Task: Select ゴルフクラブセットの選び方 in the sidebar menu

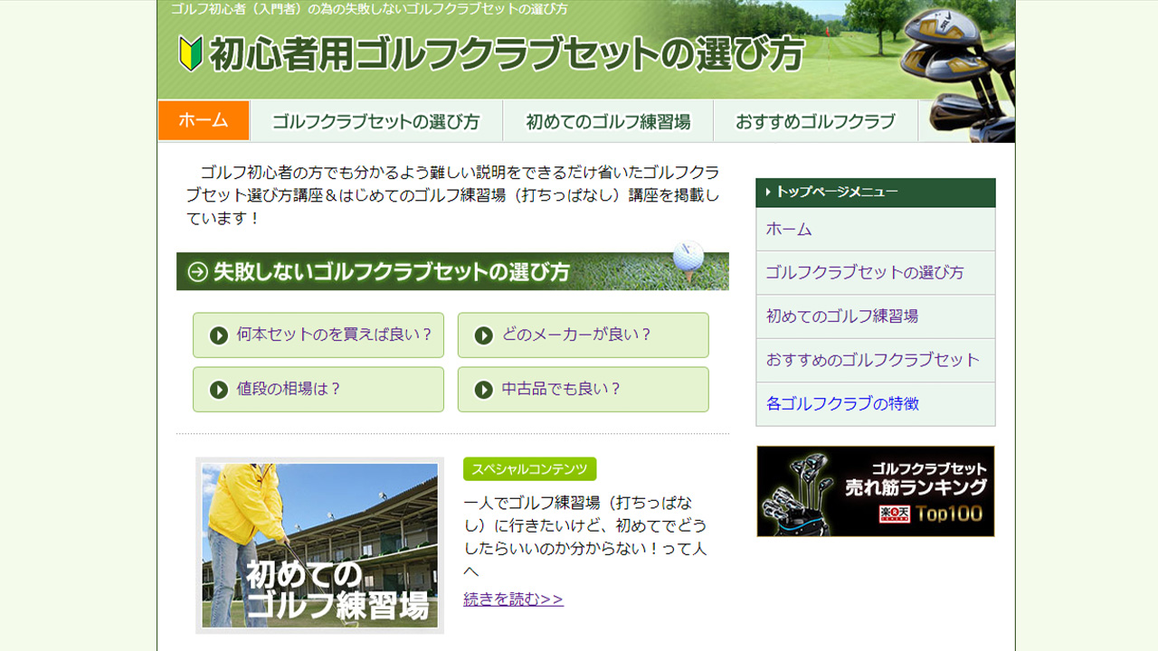Action: click(x=876, y=273)
